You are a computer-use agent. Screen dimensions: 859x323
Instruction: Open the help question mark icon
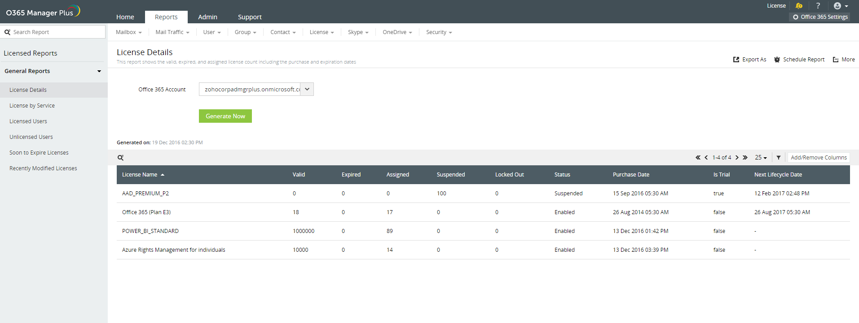818,6
